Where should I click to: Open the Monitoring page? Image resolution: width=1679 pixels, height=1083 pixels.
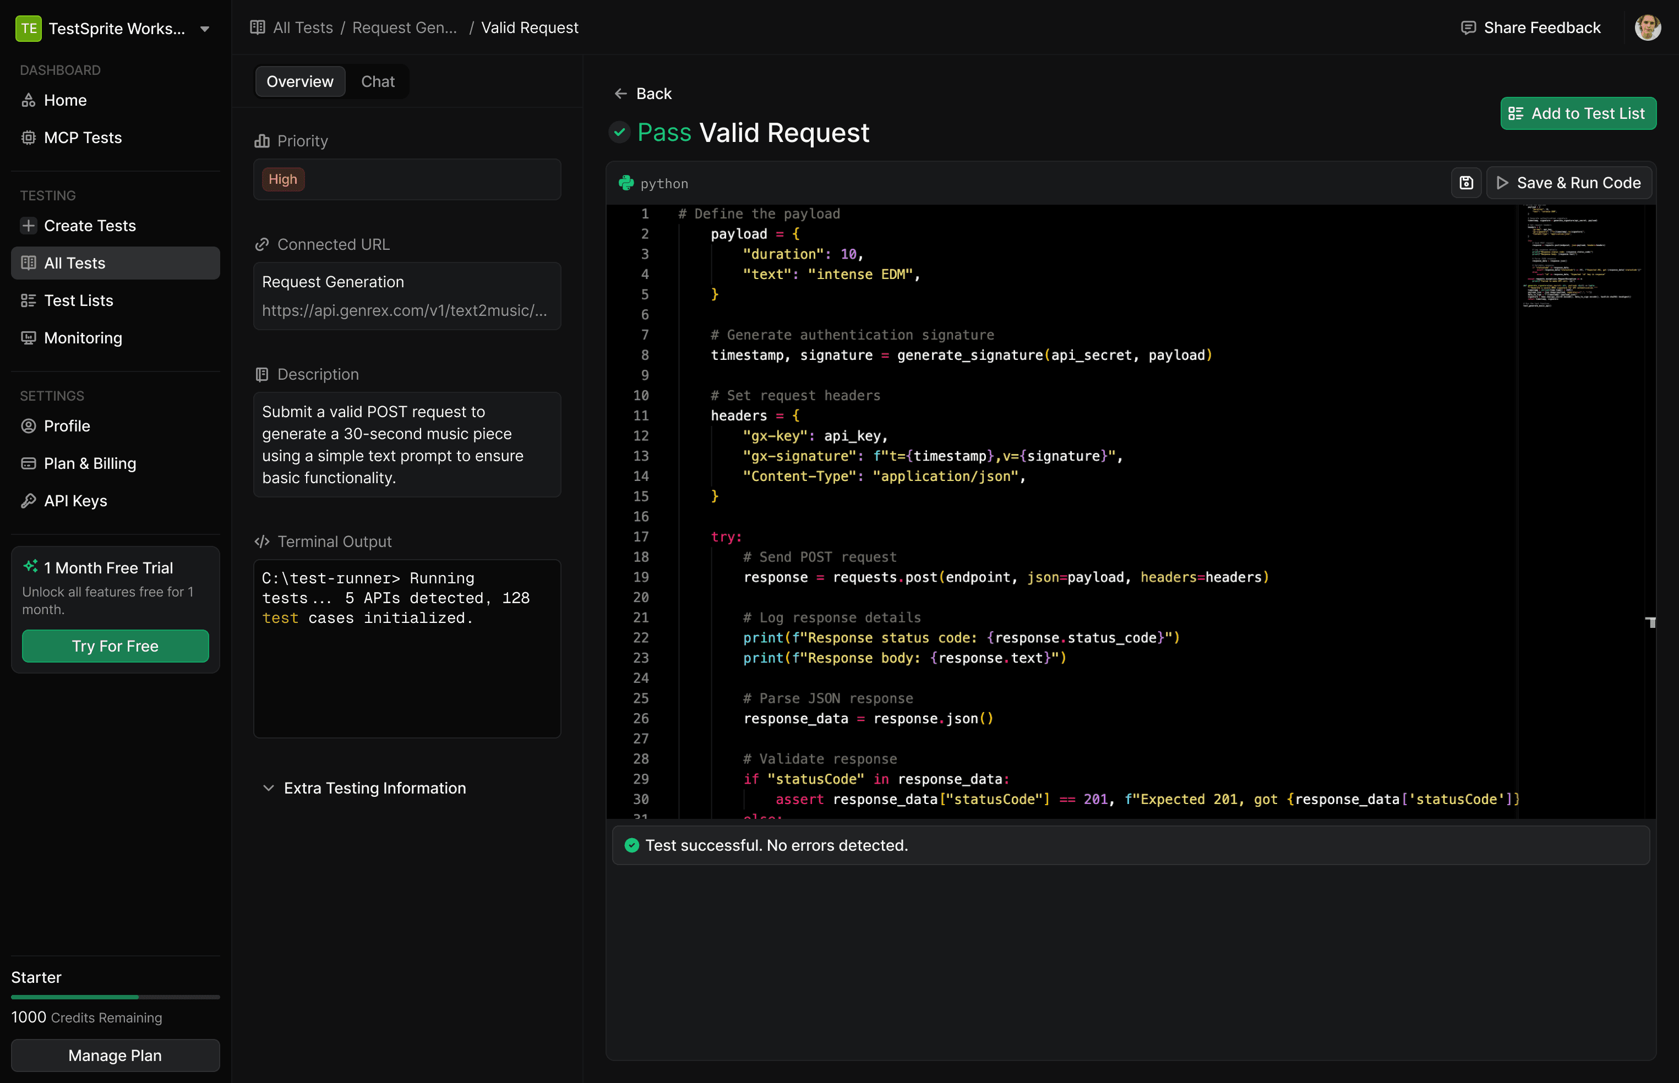point(82,338)
